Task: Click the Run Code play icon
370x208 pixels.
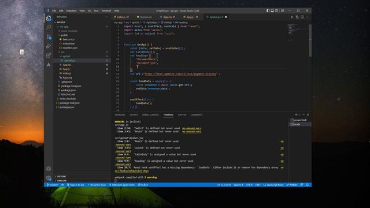Action: click(x=292, y=17)
